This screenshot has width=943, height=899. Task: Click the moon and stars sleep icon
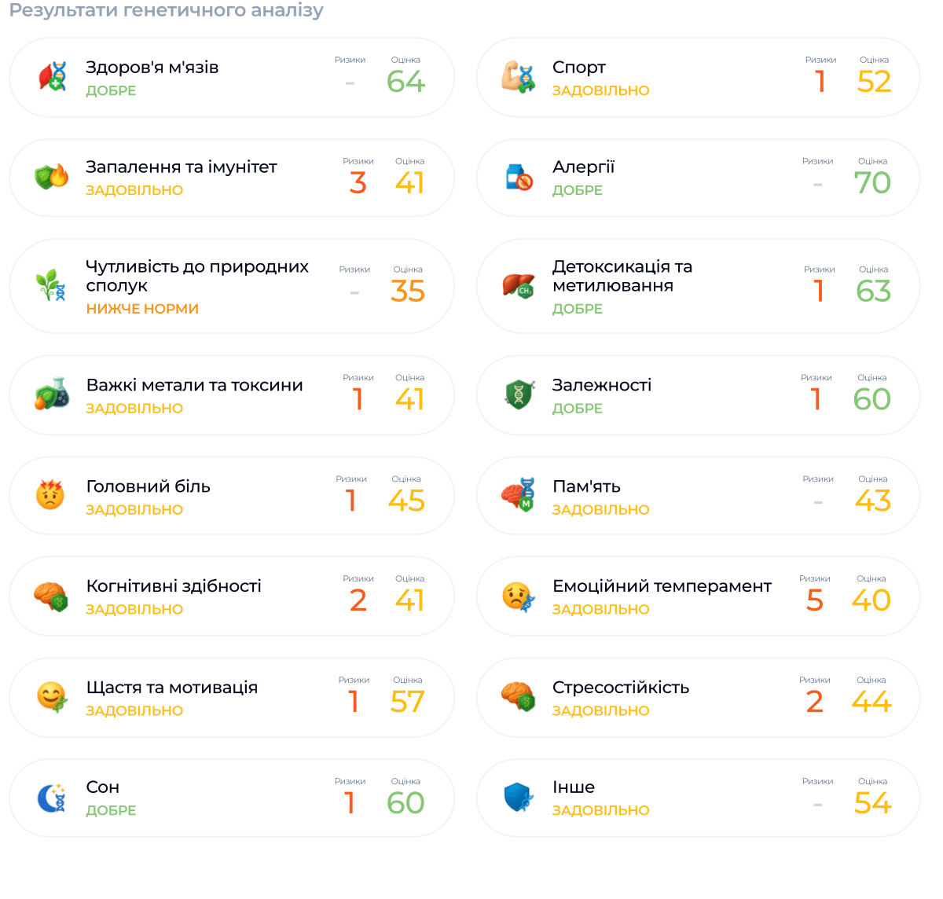point(52,798)
